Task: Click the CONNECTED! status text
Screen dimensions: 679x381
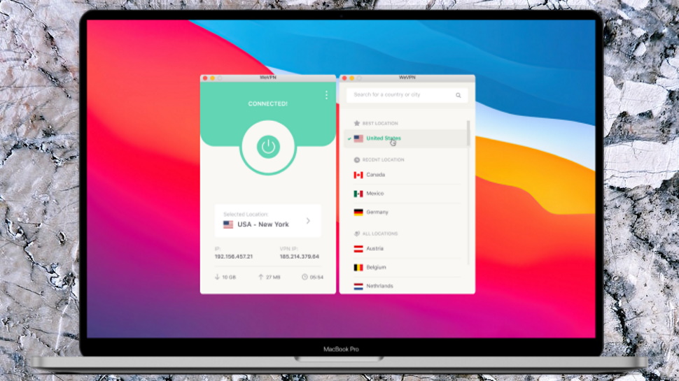Action: pyautogui.click(x=267, y=103)
